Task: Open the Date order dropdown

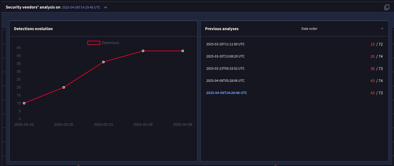Action: pos(342,29)
